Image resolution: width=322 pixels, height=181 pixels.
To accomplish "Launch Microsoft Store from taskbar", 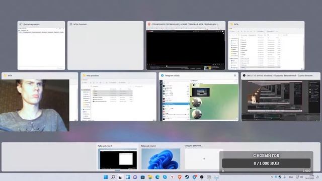I will pos(142,177).
